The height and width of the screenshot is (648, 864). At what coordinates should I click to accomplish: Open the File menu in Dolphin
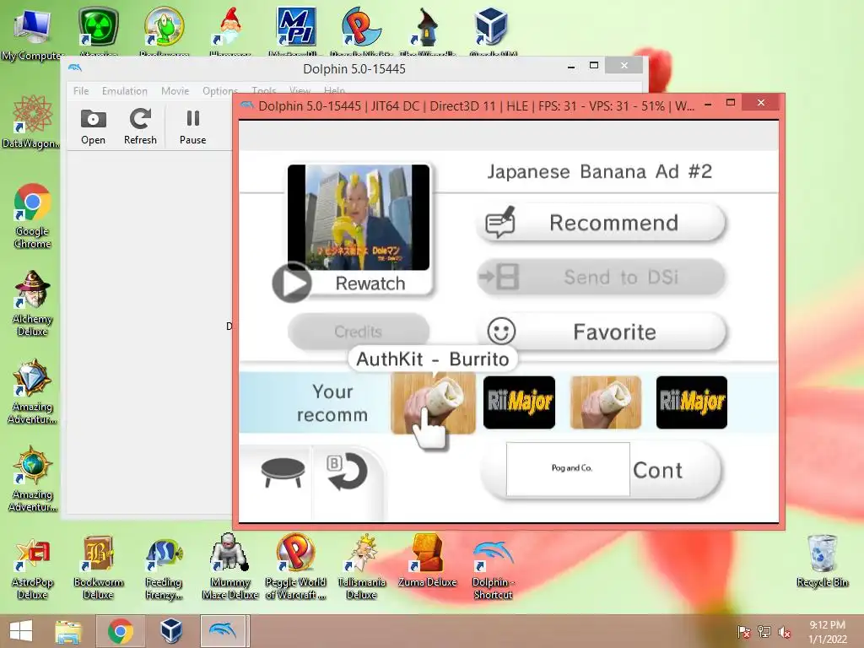click(81, 91)
